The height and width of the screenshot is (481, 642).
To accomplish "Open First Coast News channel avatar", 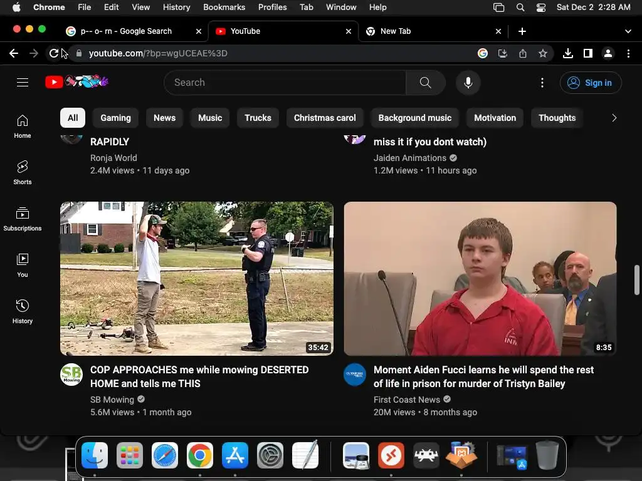I will [355, 375].
